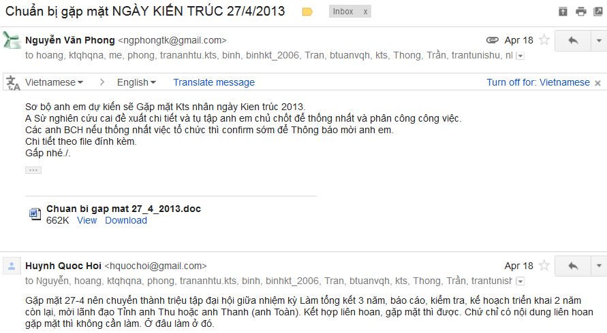Image resolution: width=607 pixels, height=333 pixels.
Task: Star the message from Nguyễn Văn Phong
Action: (544, 40)
